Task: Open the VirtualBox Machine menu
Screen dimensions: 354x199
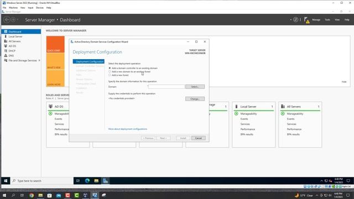Action: 13,8
